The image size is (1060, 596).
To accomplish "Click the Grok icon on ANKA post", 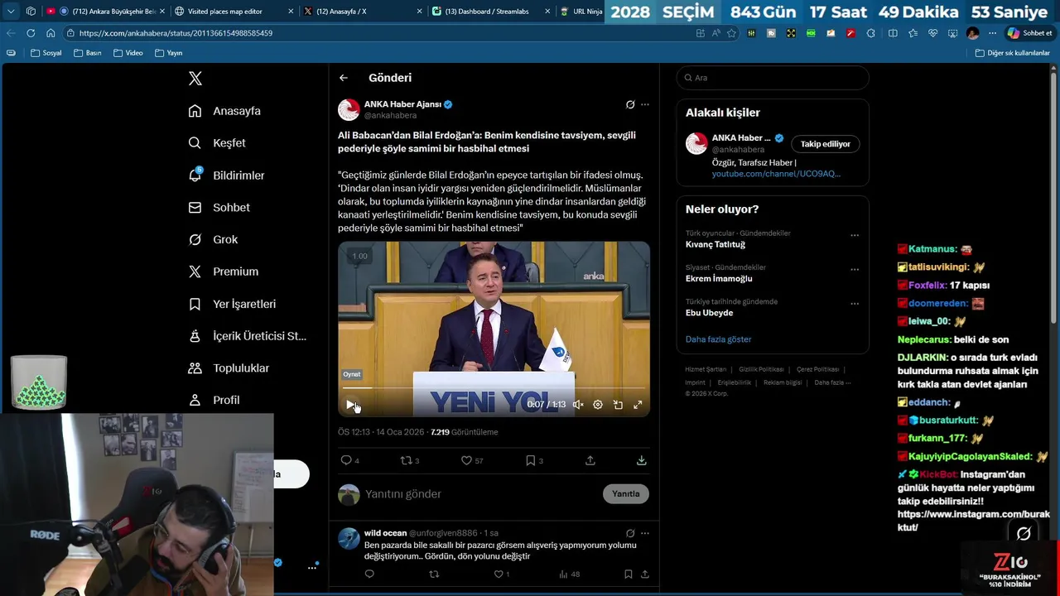I will 630,104.
